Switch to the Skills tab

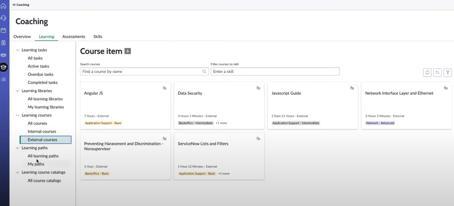tap(98, 37)
